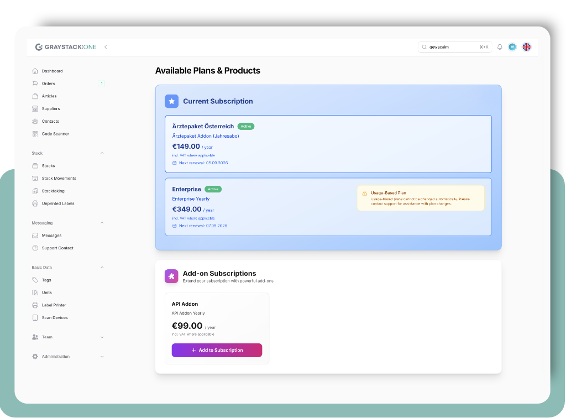Screen dimensions: 566x418
Task: Open Dashboard from the sidebar
Action: 52,71
